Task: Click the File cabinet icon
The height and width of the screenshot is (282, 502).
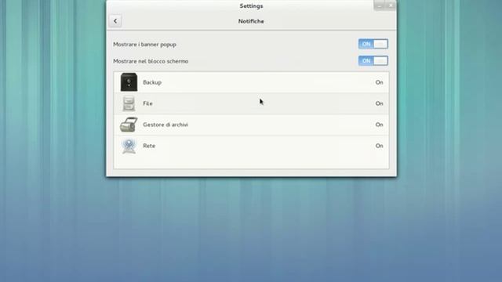Action: coord(129,103)
